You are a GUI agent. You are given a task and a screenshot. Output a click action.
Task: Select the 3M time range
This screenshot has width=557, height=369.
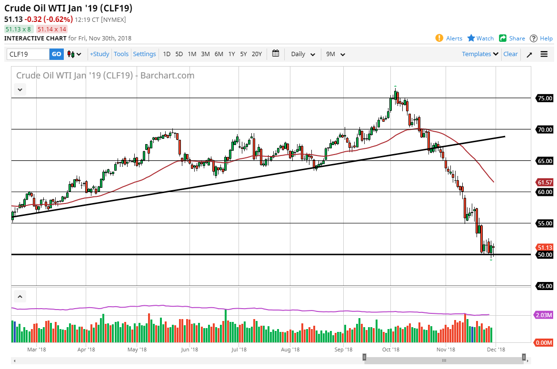(205, 54)
